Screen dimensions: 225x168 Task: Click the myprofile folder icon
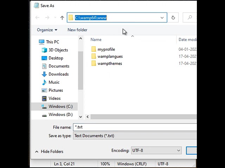94,49
